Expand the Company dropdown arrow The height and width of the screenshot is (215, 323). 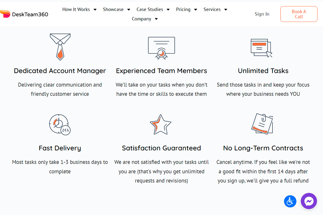tap(156, 19)
